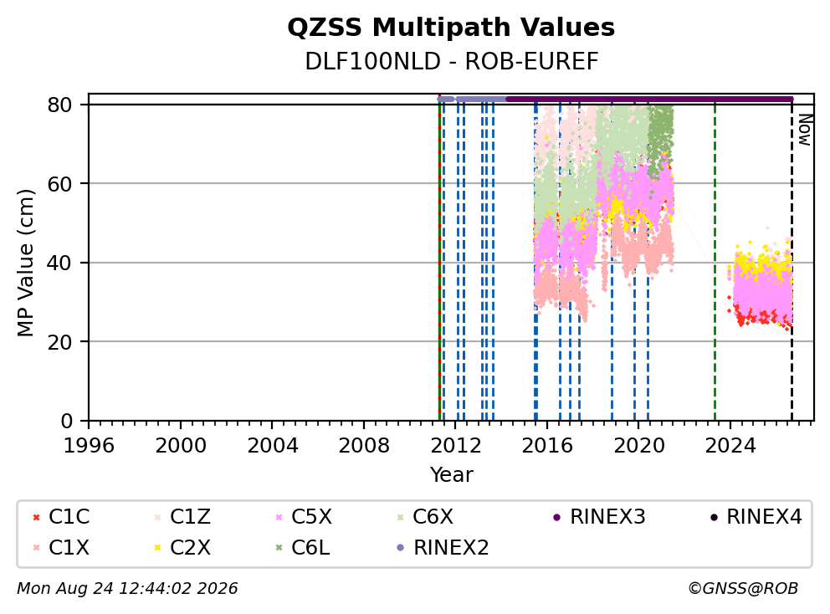This screenshot has height=614, width=830.
Task: Click the C1Z legend entry
Action: tap(182, 517)
